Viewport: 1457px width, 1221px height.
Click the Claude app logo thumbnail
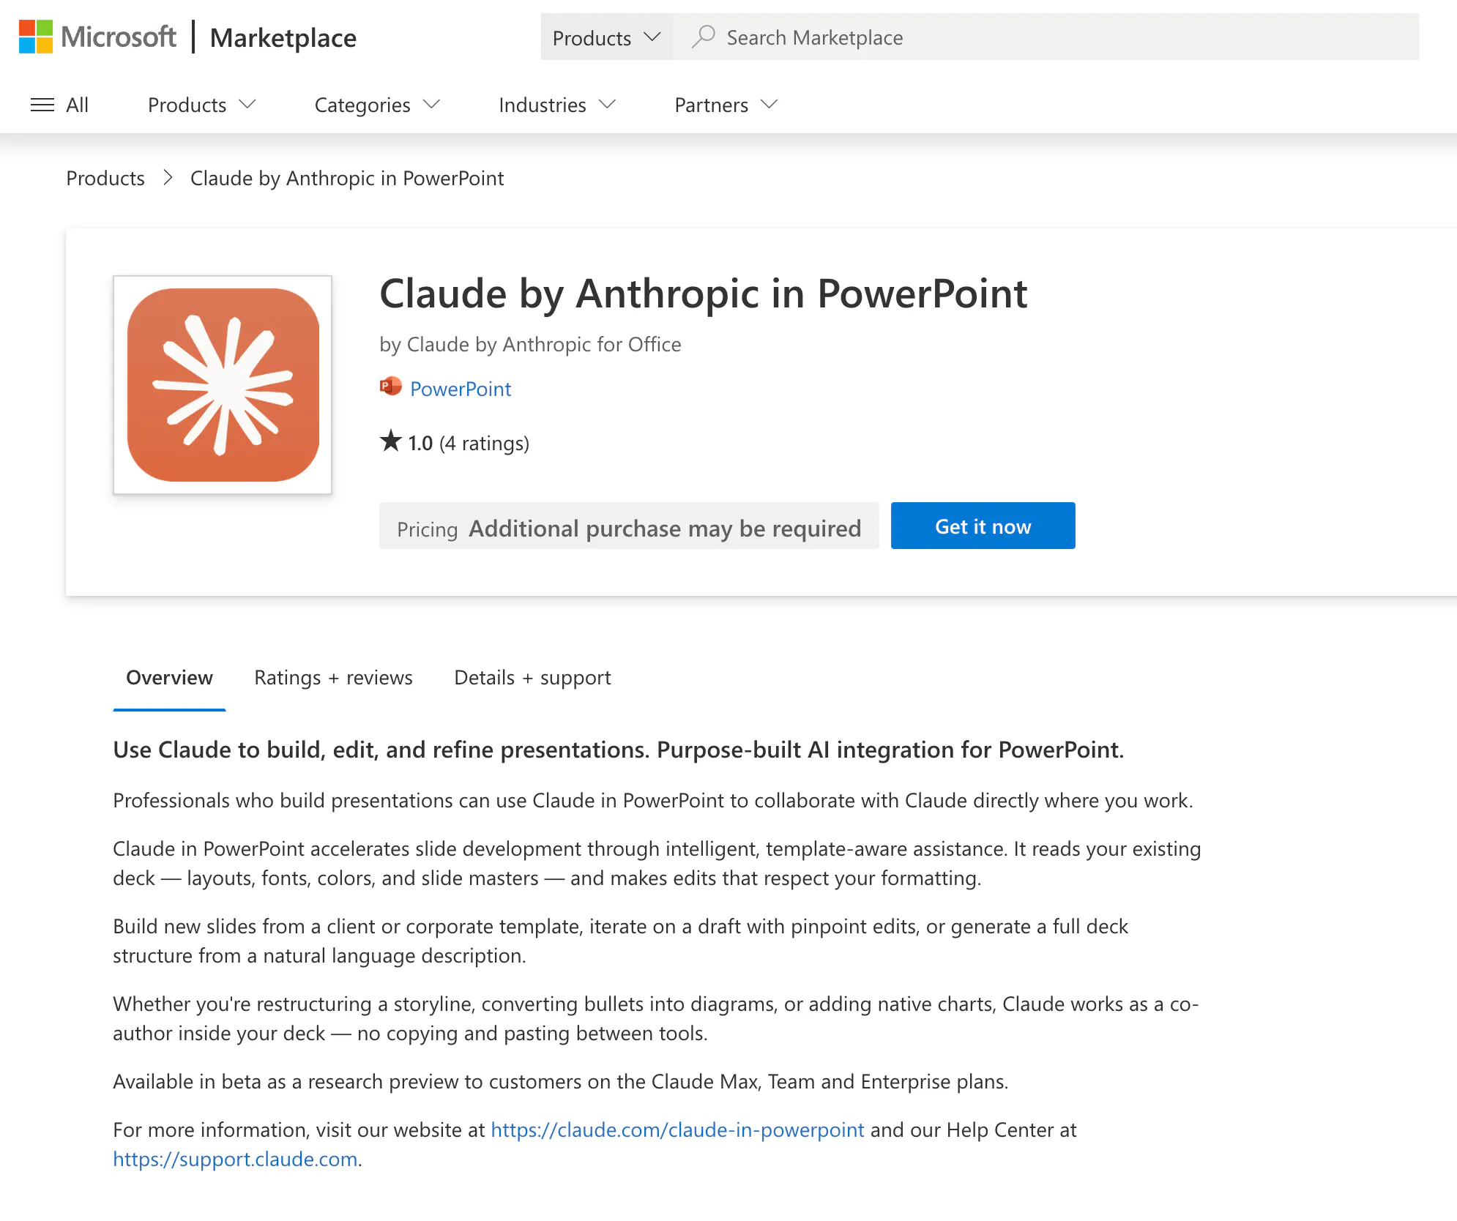click(x=223, y=385)
